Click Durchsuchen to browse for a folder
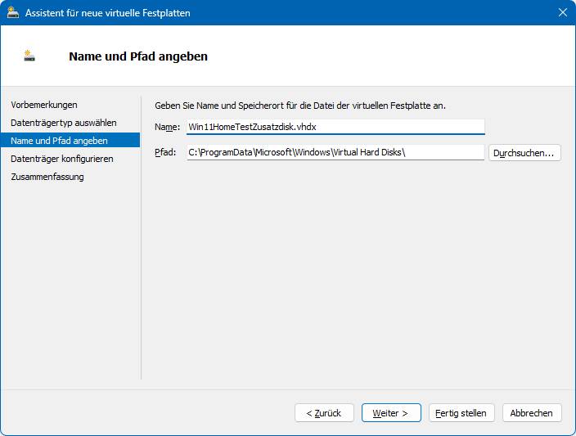Image resolution: width=576 pixels, height=436 pixels. tap(524, 153)
